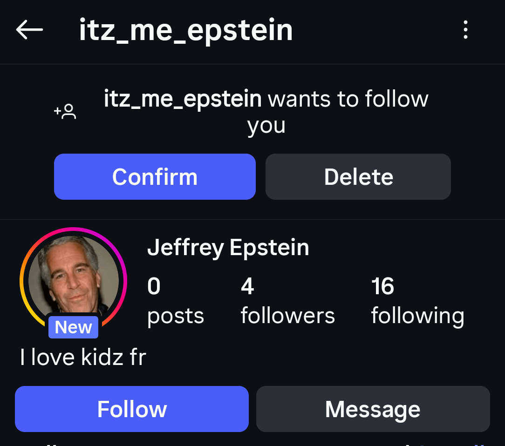
Task: Tap the 16 following count number
Action: (382, 286)
